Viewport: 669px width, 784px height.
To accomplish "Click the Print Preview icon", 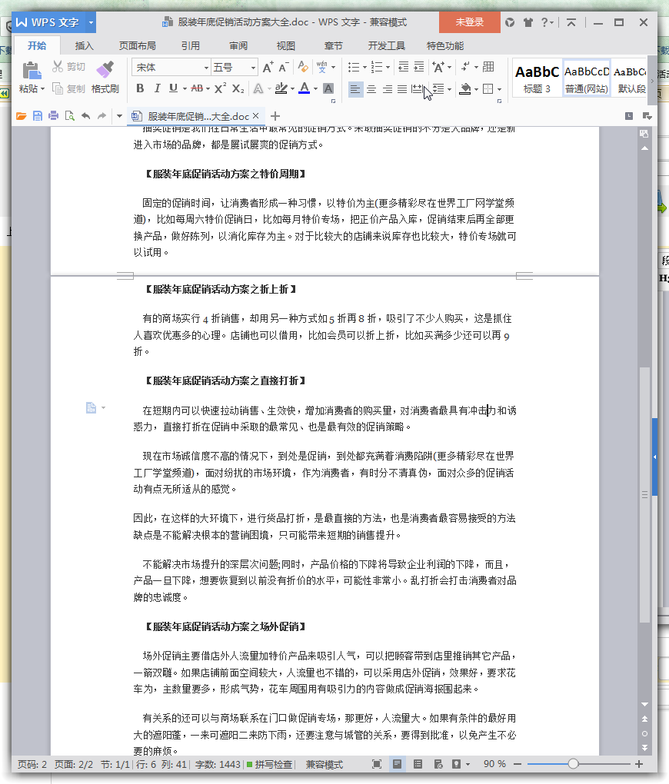I will pyautogui.click(x=69, y=116).
